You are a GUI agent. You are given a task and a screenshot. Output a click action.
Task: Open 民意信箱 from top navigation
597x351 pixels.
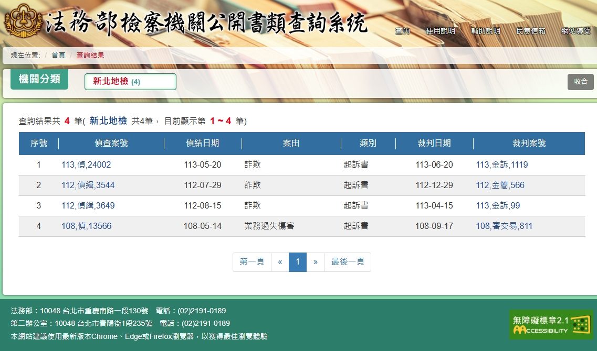(x=531, y=31)
